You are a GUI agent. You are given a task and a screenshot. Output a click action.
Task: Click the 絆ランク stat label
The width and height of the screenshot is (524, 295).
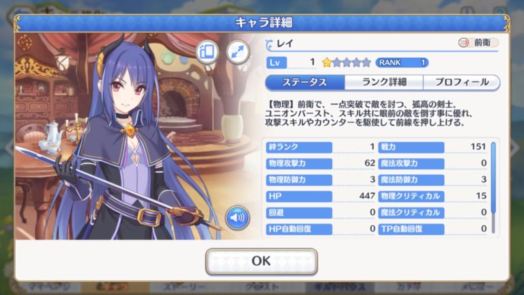299,147
